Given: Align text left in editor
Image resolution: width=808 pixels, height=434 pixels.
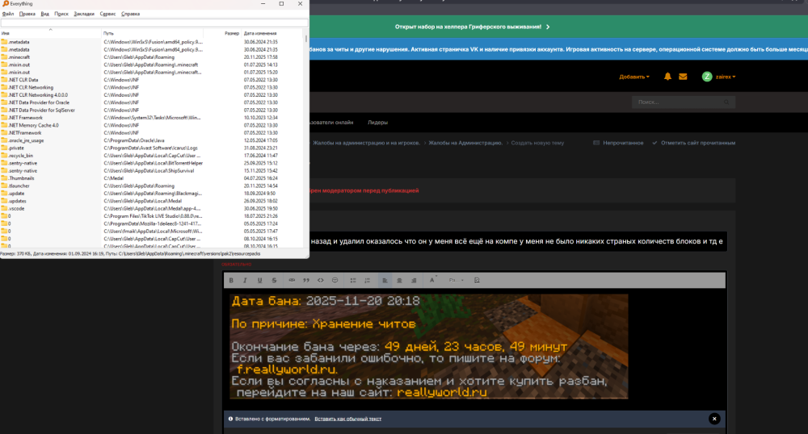Looking at the screenshot, I should tap(385, 280).
